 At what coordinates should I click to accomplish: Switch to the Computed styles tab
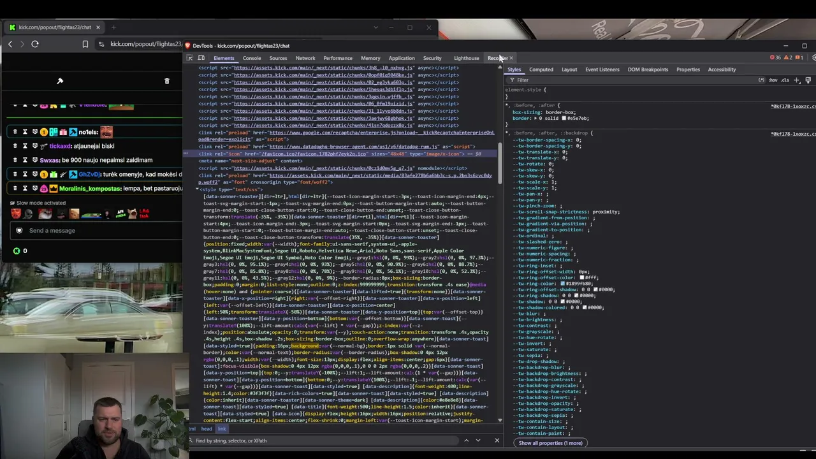tap(541, 69)
